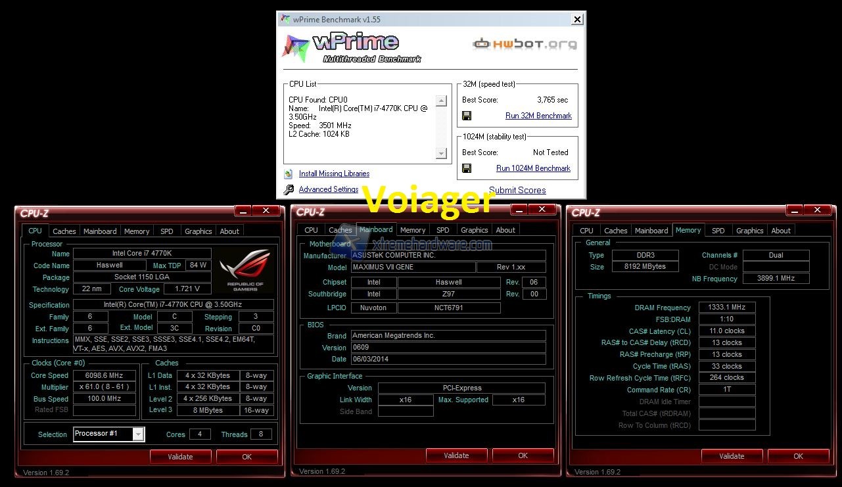
Task: Minimize the CPU-Z window showing Memory timings
Action: 794,211
